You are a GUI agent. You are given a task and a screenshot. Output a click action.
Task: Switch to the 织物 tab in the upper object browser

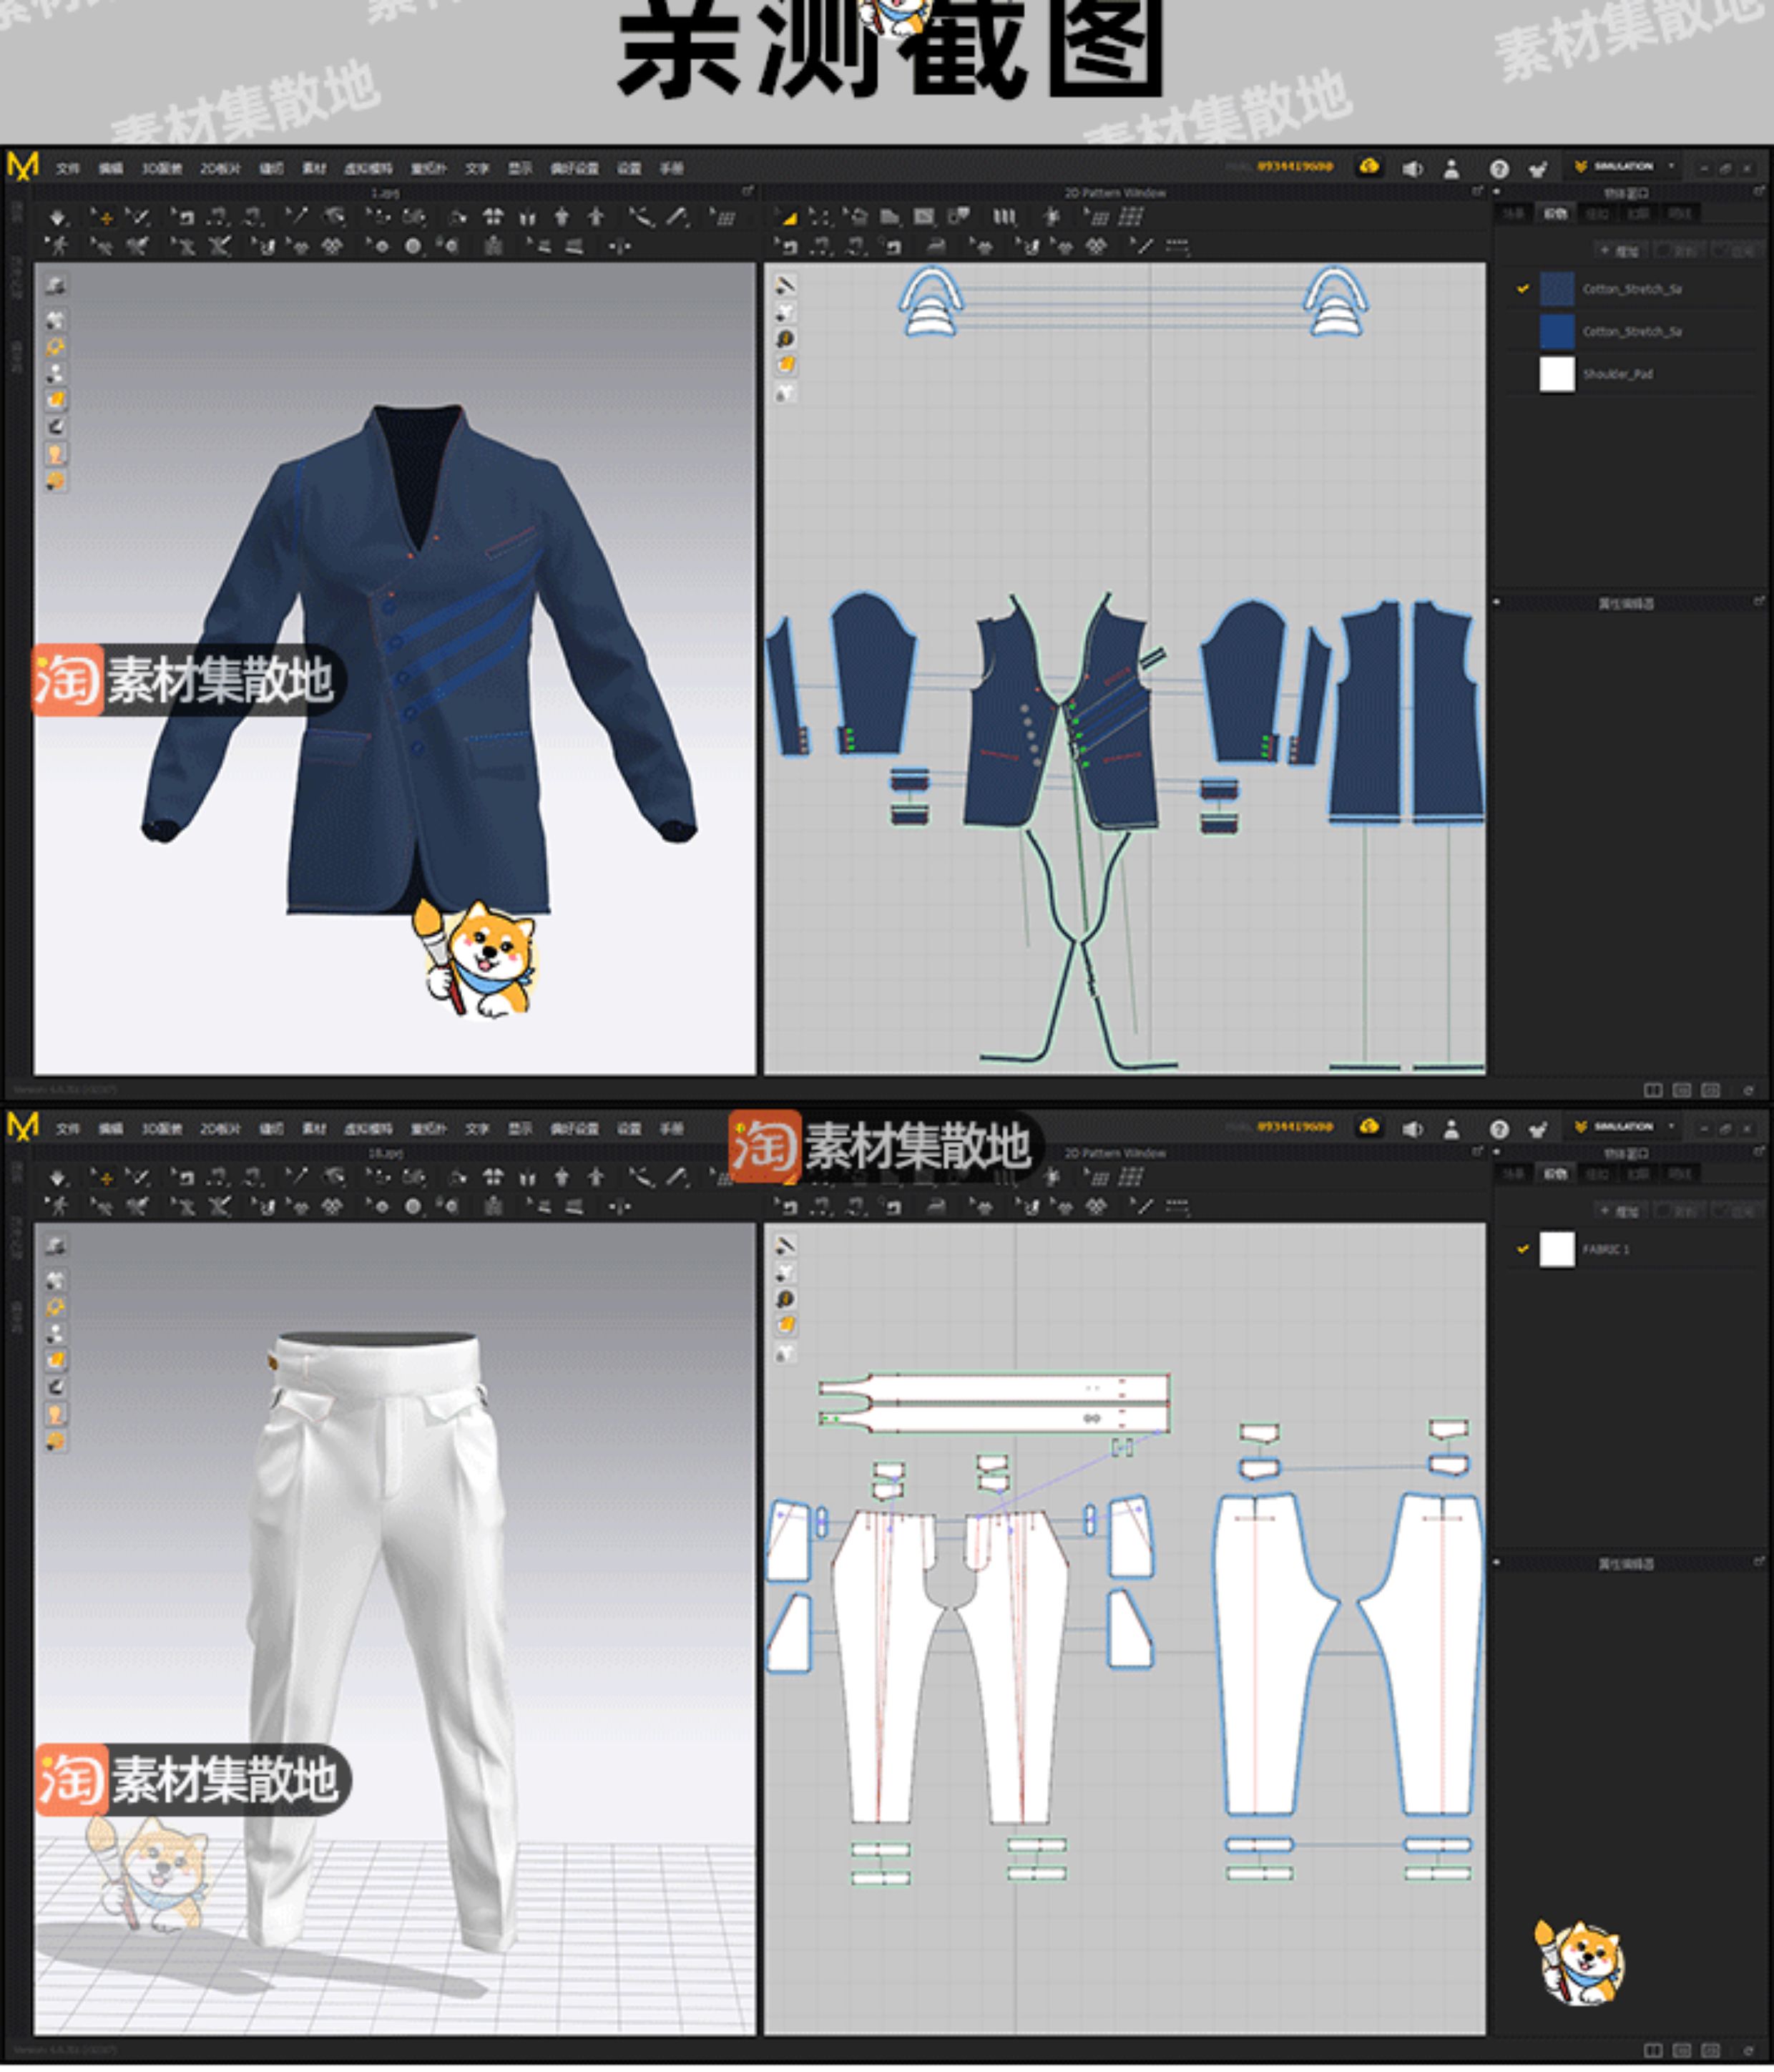pyautogui.click(x=1555, y=213)
